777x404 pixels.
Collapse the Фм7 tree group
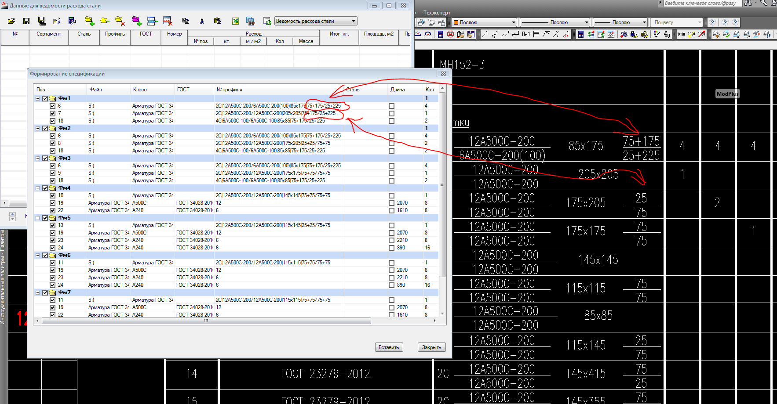pyautogui.click(x=38, y=292)
